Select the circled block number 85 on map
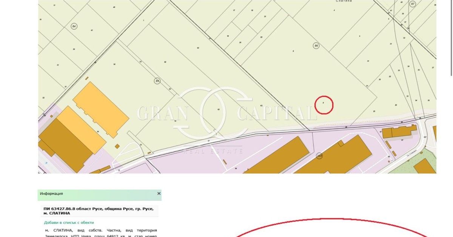Image resolution: width=453 pixels, height=237 pixels. [157, 81]
